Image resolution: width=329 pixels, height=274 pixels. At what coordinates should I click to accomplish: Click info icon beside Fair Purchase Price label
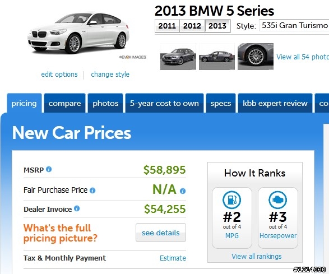(92, 191)
